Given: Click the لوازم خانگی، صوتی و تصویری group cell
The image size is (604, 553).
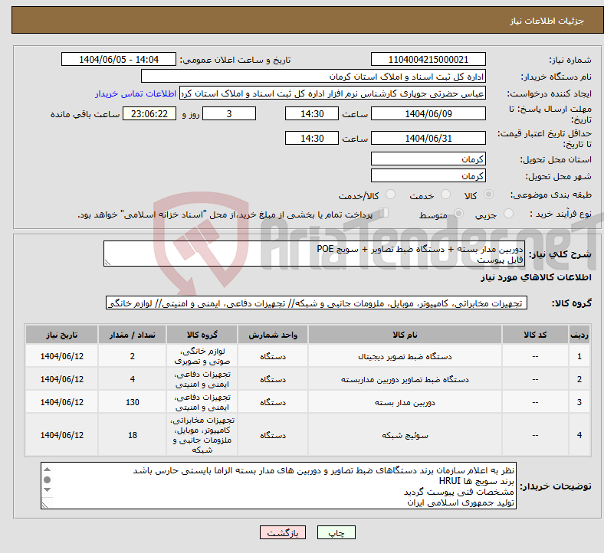Looking at the screenshot, I should [202, 356].
